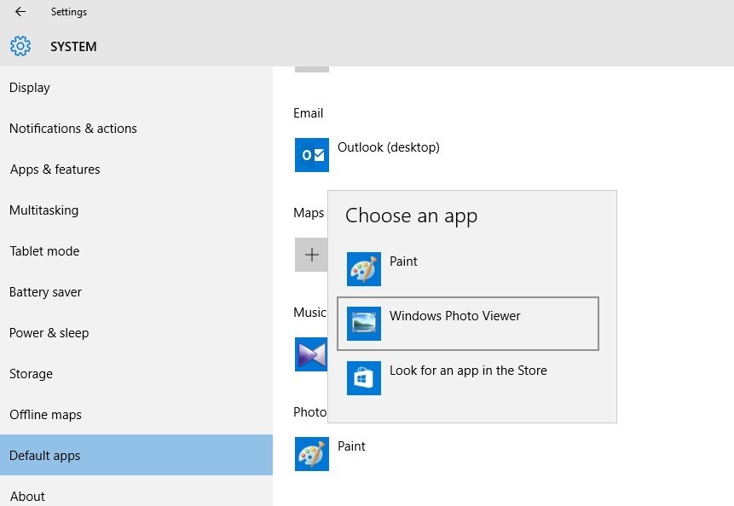This screenshot has width=734, height=506.
Task: Click the Store shopping bag icon
Action: [364, 378]
